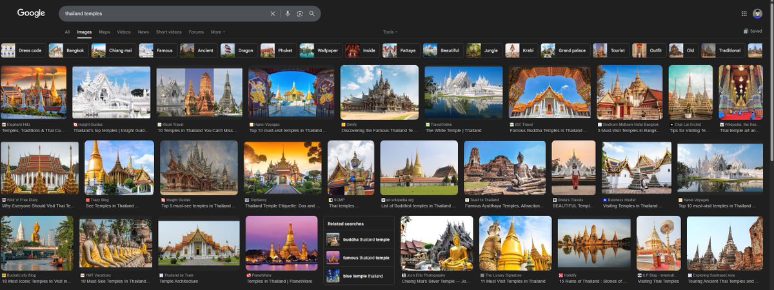The width and height of the screenshot is (774, 290).
Task: Click the 'Top 10 must-visit temples' Hanoi Voyages caption
Action: [287, 130]
